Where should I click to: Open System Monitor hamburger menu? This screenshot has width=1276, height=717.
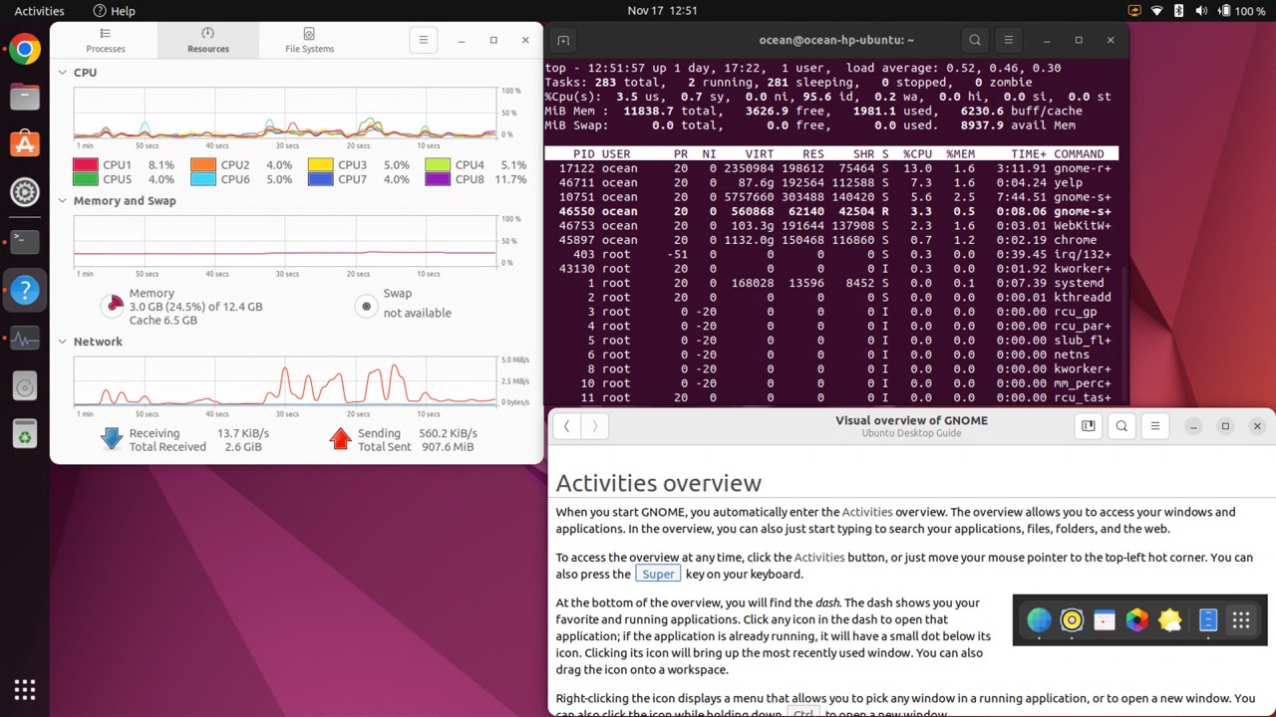[x=423, y=40]
